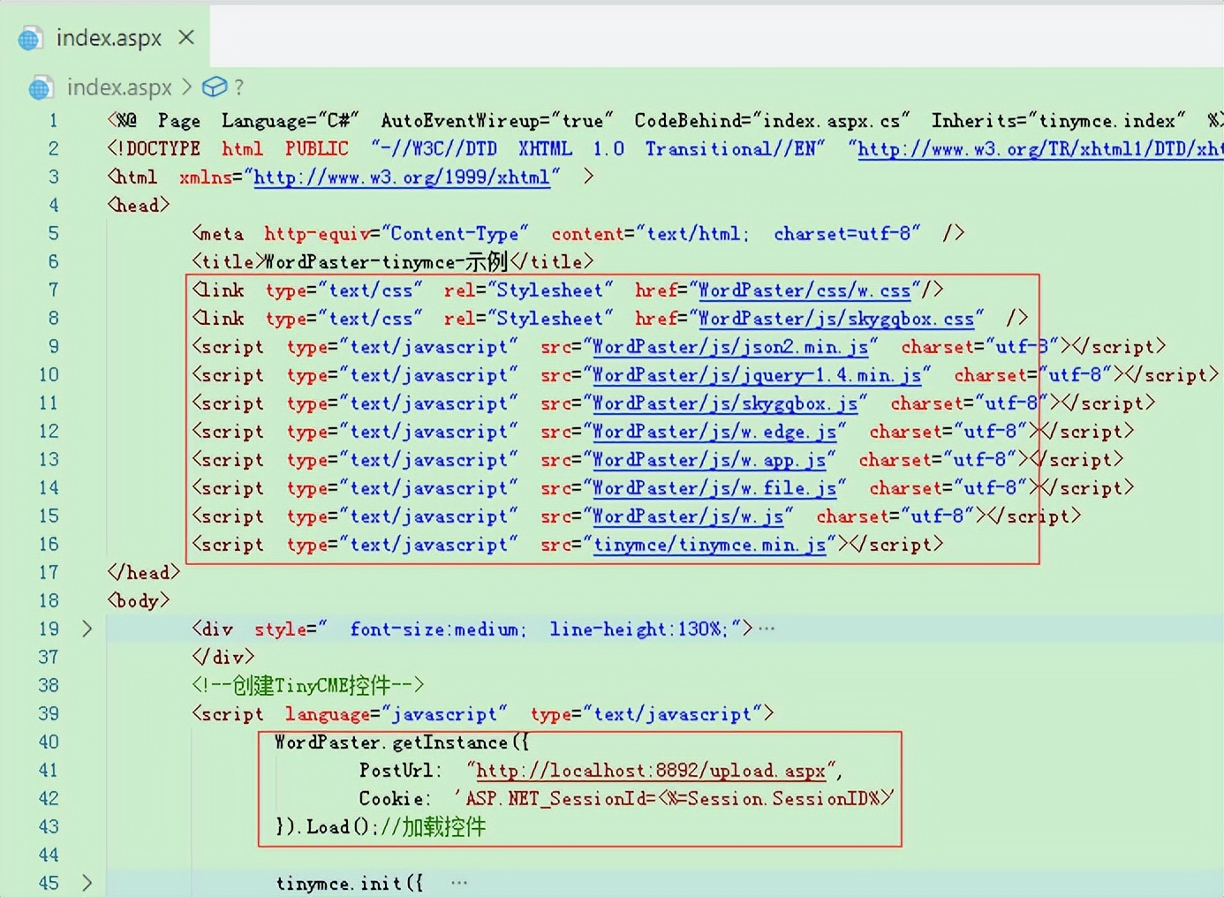Open the tinymce/tinymce.min.js link

tap(709, 545)
